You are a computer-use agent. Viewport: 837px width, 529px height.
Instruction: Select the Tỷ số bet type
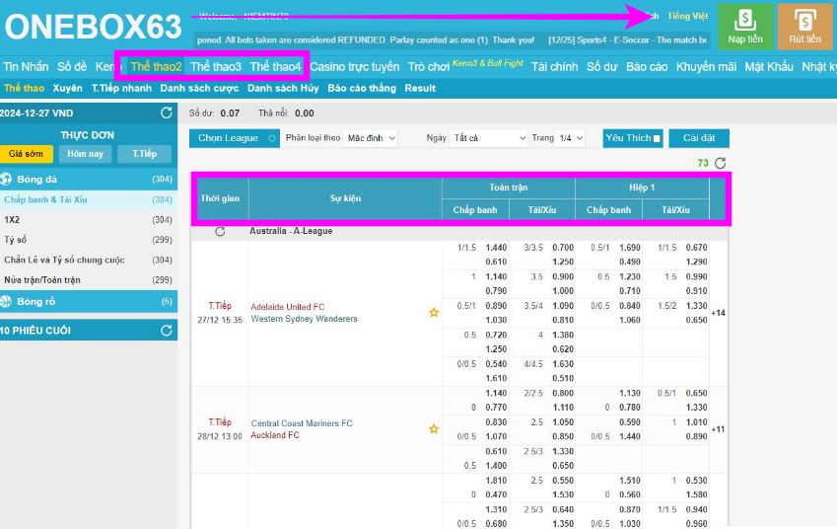89,240
